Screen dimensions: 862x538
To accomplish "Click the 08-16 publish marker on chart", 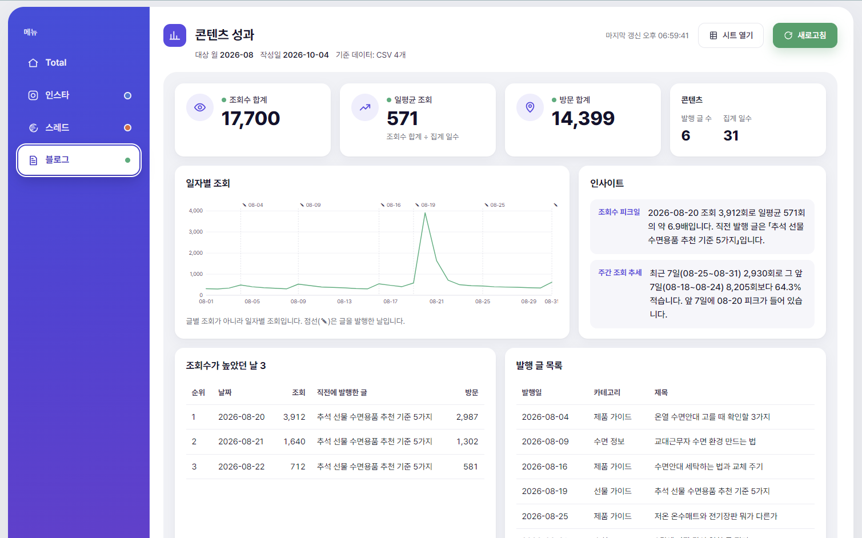I will pyautogui.click(x=391, y=204).
